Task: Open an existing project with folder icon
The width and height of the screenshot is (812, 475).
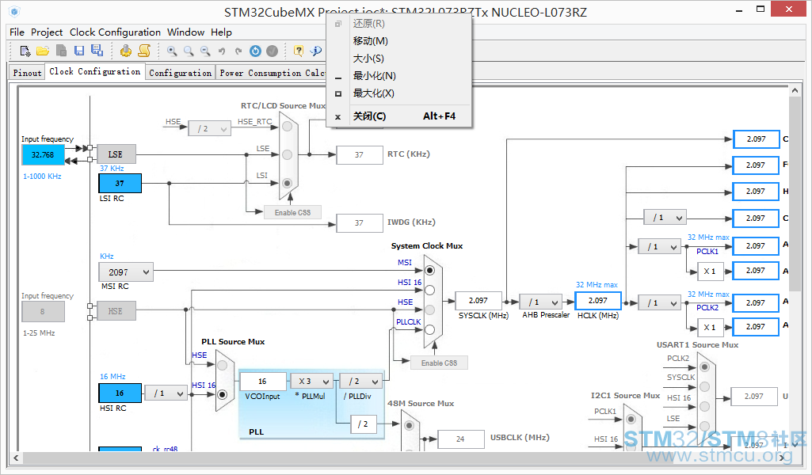Action: click(43, 51)
